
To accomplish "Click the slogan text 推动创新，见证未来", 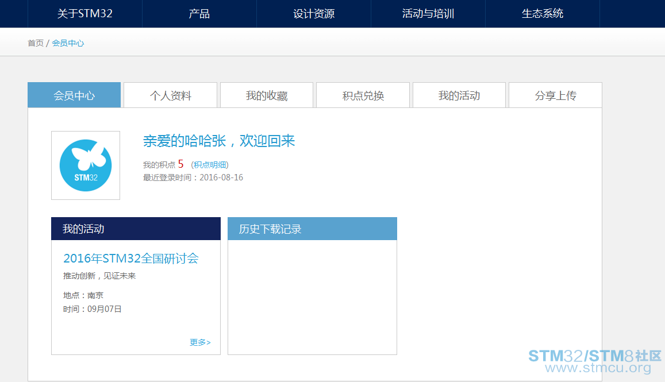I will (99, 276).
